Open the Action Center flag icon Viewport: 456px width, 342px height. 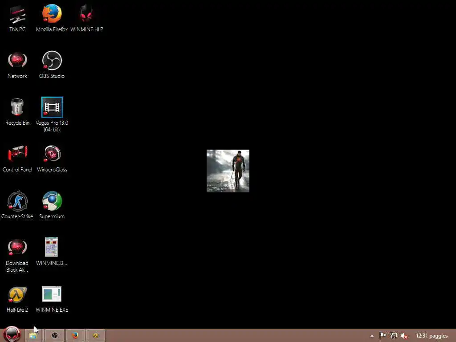(x=383, y=336)
